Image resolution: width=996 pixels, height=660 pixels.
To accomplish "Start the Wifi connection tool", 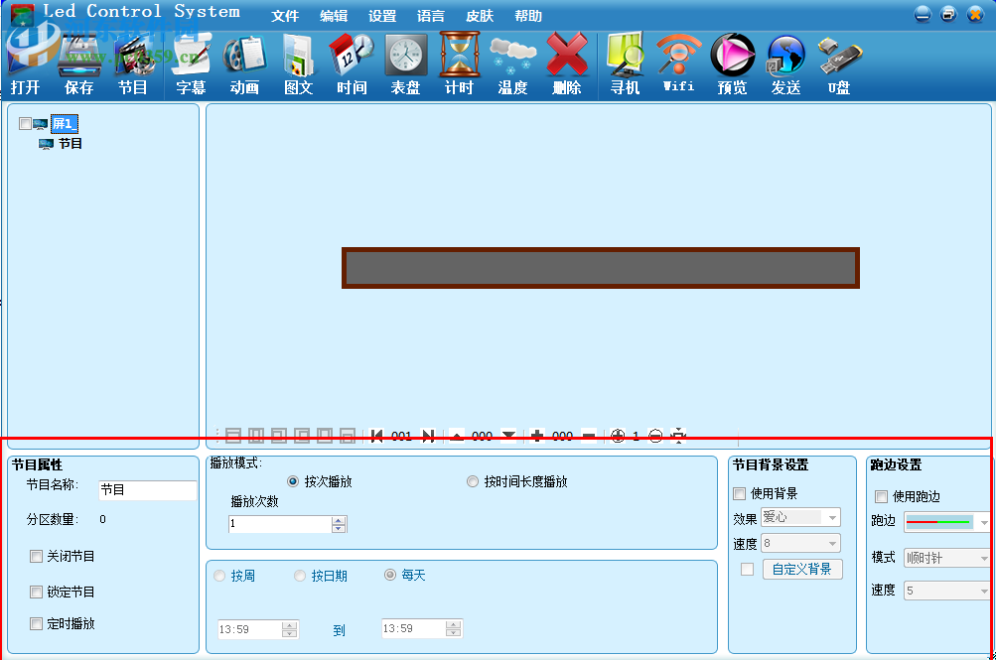I will click(678, 63).
